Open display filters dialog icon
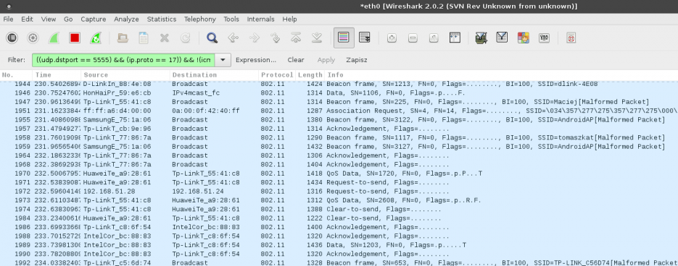 [502, 38]
